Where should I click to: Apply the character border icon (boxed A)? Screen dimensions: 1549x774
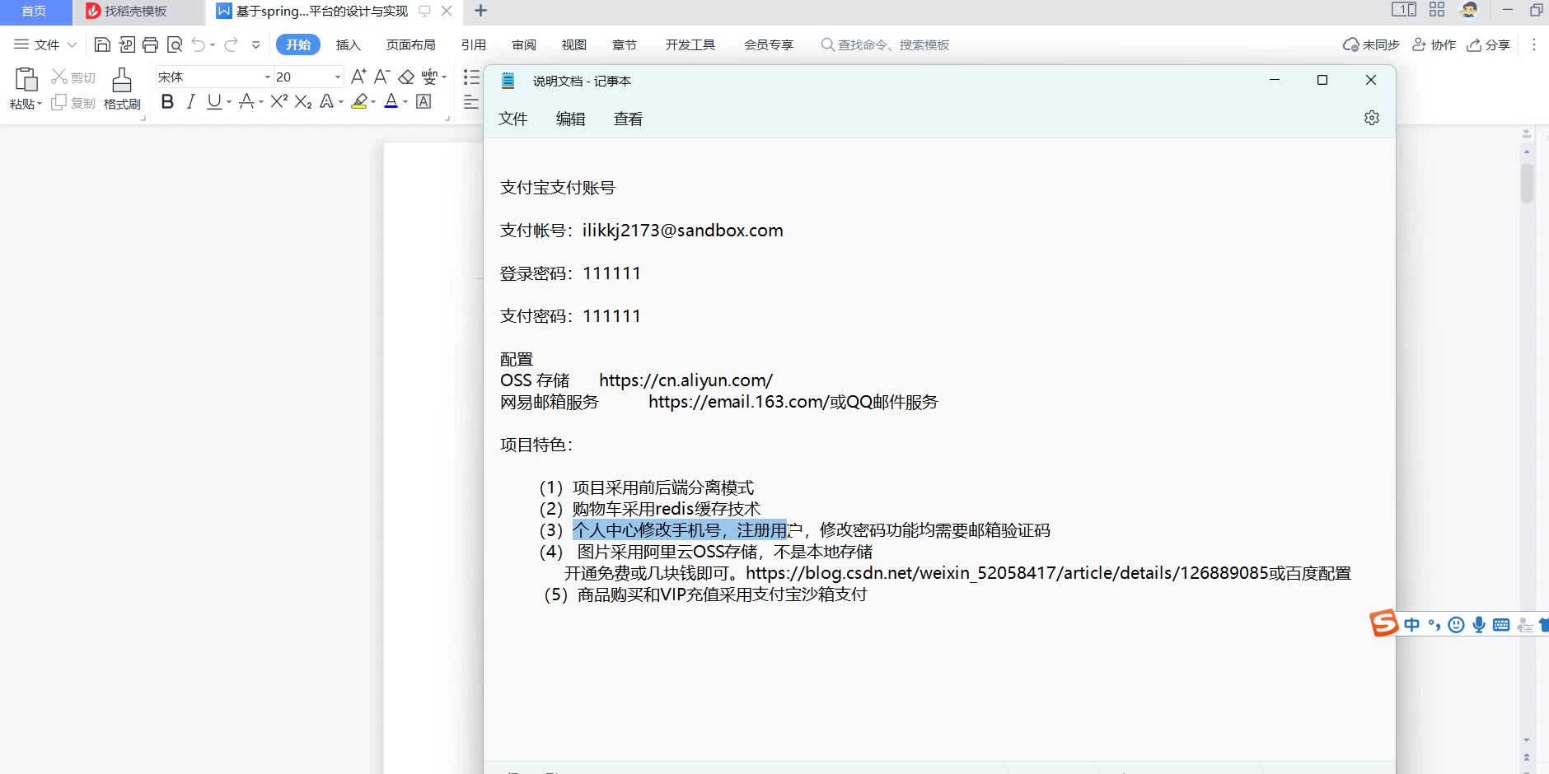[x=424, y=101]
